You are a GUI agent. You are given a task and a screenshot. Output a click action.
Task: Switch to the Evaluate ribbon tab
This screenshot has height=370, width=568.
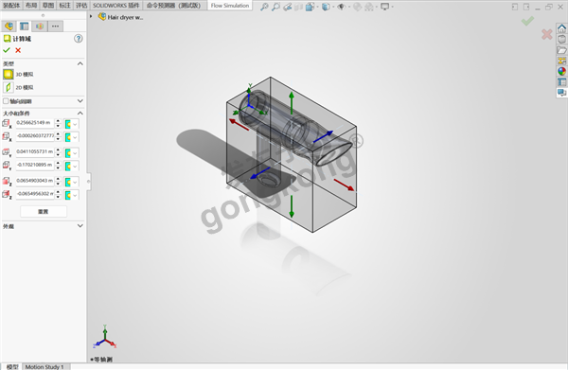81,5
